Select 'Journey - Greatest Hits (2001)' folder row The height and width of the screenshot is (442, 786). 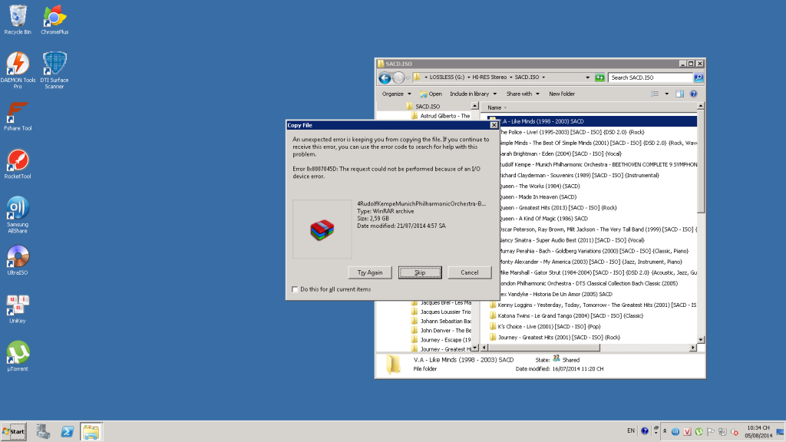pyautogui.click(x=559, y=338)
